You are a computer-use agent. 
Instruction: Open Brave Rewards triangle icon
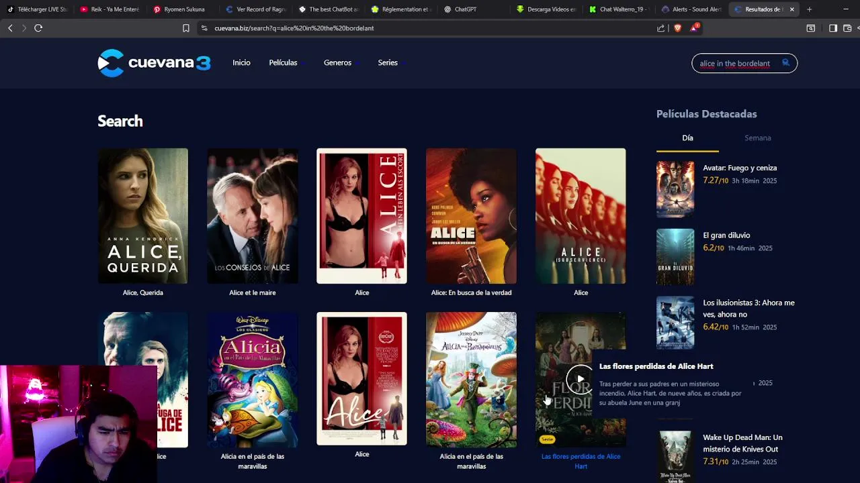tap(694, 28)
